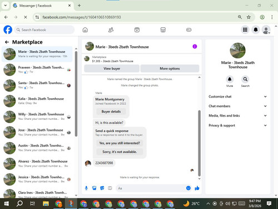Click the browser address bar URL
Image resolution: width=278 pixels, height=209 pixels.
82,17
